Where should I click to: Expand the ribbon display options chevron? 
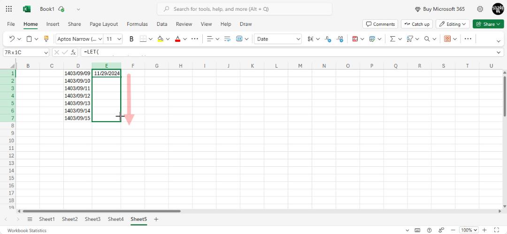click(x=499, y=41)
